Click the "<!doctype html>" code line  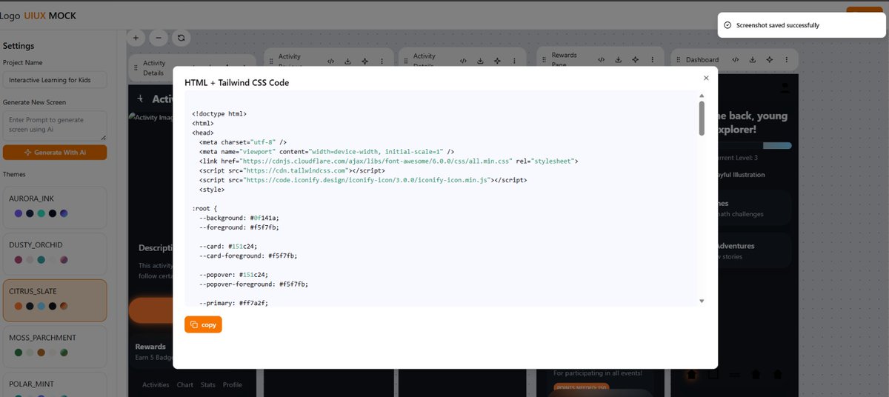coord(219,114)
